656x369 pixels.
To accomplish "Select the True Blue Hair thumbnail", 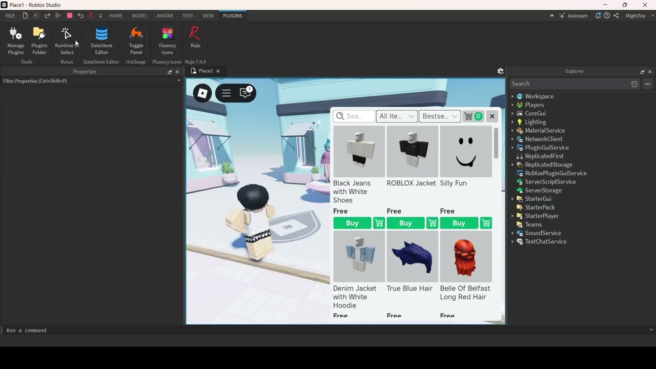I will (412, 256).
